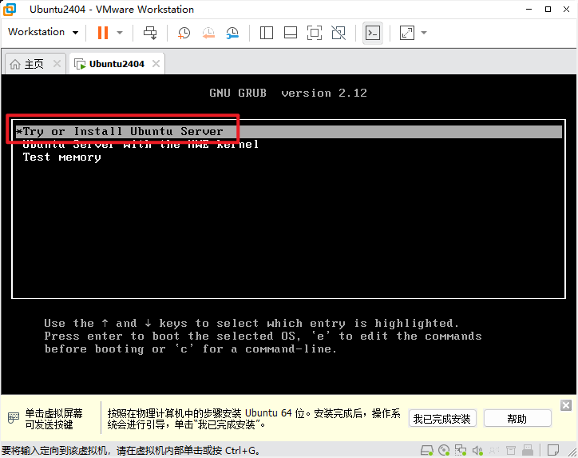Click the sound card status icon

tap(477, 450)
